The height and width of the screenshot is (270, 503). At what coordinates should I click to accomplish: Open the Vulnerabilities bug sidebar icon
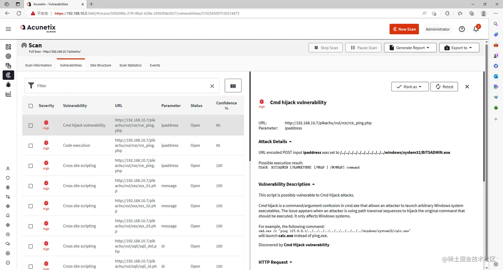pyautogui.click(x=8, y=85)
